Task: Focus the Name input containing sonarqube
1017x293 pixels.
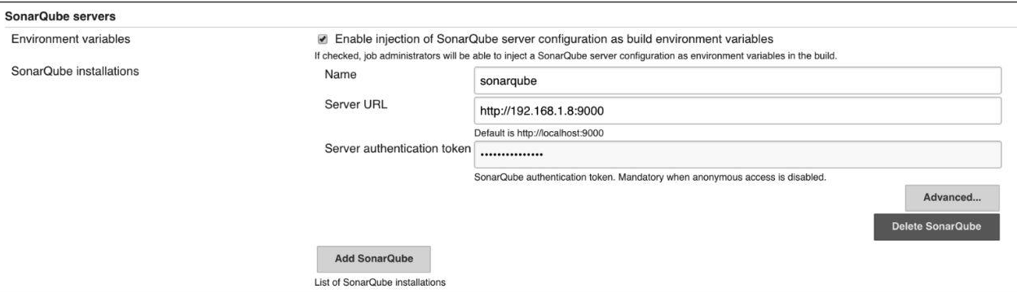Action: click(x=737, y=81)
